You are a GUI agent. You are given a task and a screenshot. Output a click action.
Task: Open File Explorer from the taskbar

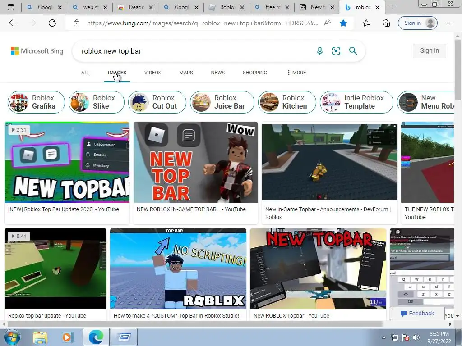pyautogui.click(x=40, y=337)
